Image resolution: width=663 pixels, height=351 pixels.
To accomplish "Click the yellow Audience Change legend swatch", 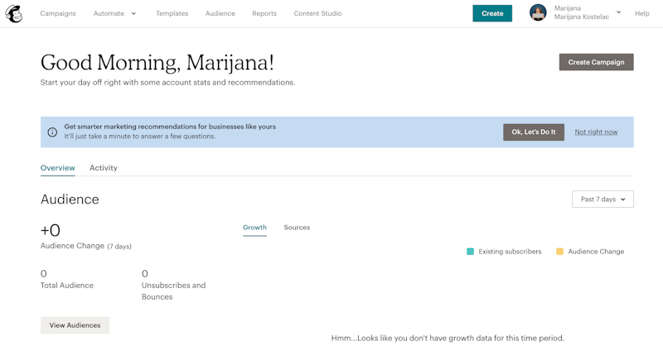I will (559, 252).
